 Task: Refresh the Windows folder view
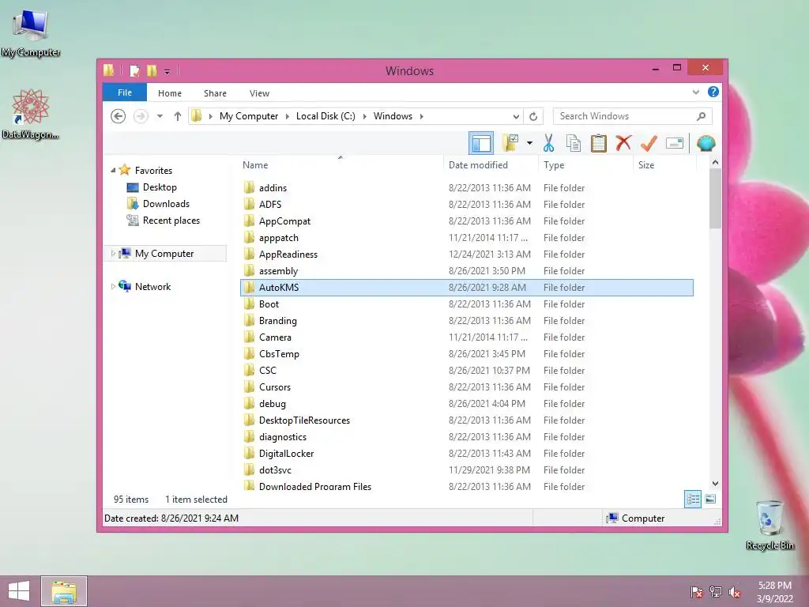tap(533, 116)
